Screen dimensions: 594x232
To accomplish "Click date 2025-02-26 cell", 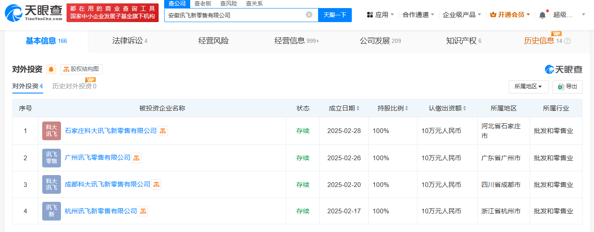I will click(344, 158).
